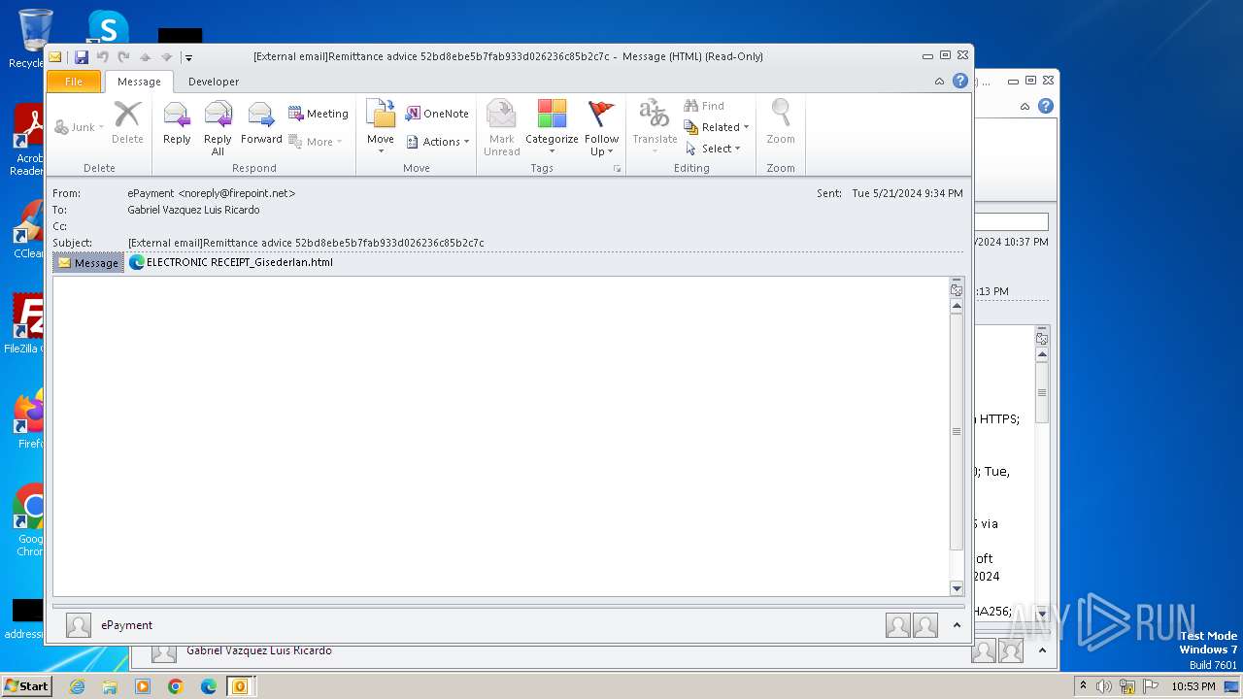Open the Move to folder dropdown
Screen dimensions: 1243x699
[x=381, y=127]
